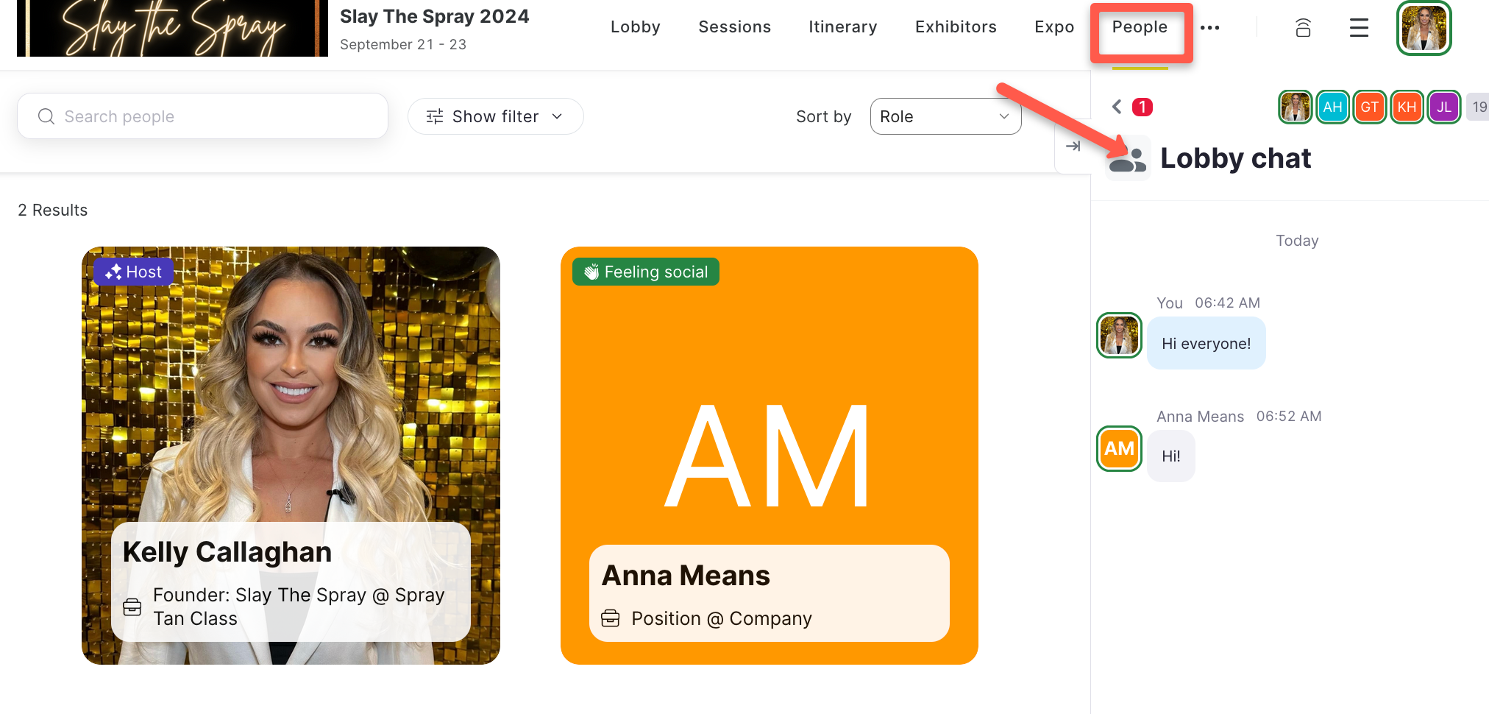The height and width of the screenshot is (714, 1489).
Task: Show the additional participants count
Action: click(x=1478, y=107)
